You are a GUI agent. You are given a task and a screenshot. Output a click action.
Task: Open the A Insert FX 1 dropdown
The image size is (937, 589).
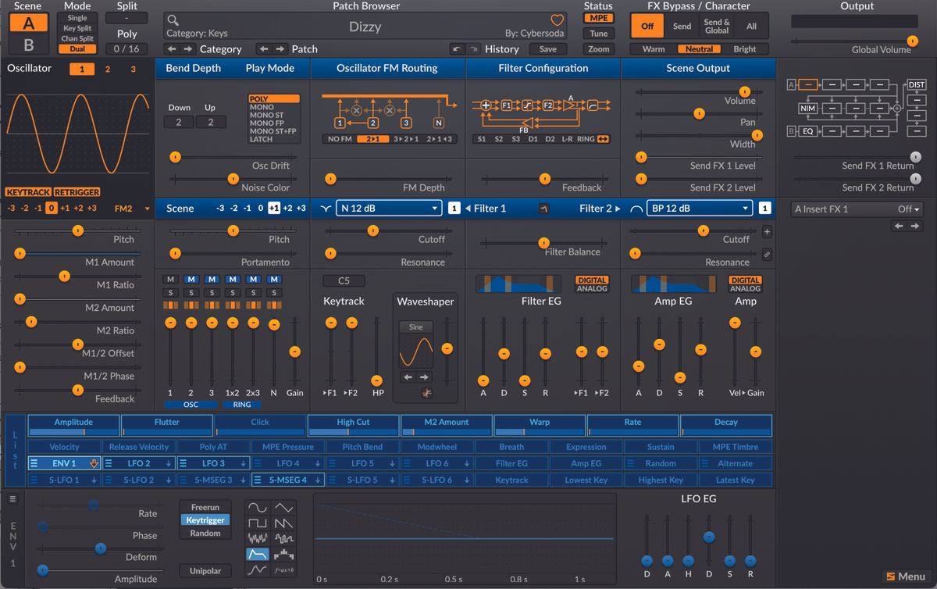pyautogui.click(x=857, y=209)
